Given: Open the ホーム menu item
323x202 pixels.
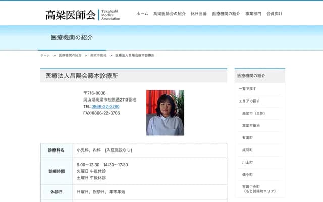Looking at the screenshot, I should point(142,14).
